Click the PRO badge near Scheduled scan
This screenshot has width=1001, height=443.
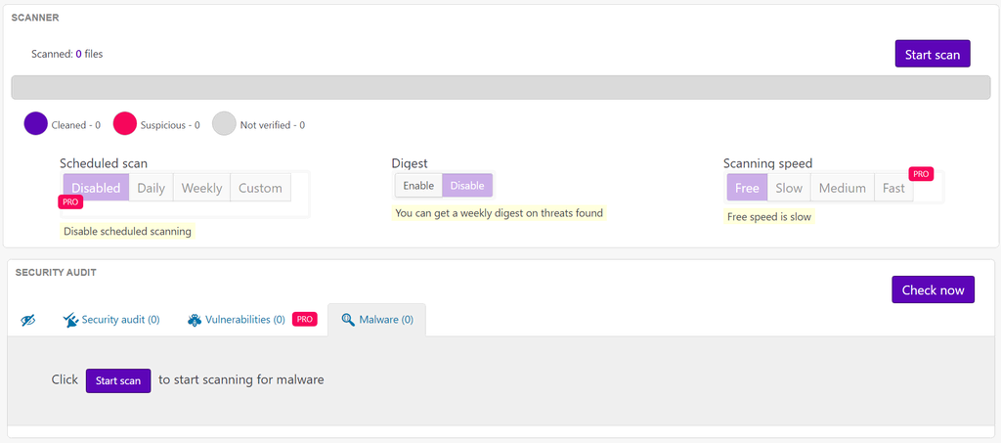[x=70, y=202]
